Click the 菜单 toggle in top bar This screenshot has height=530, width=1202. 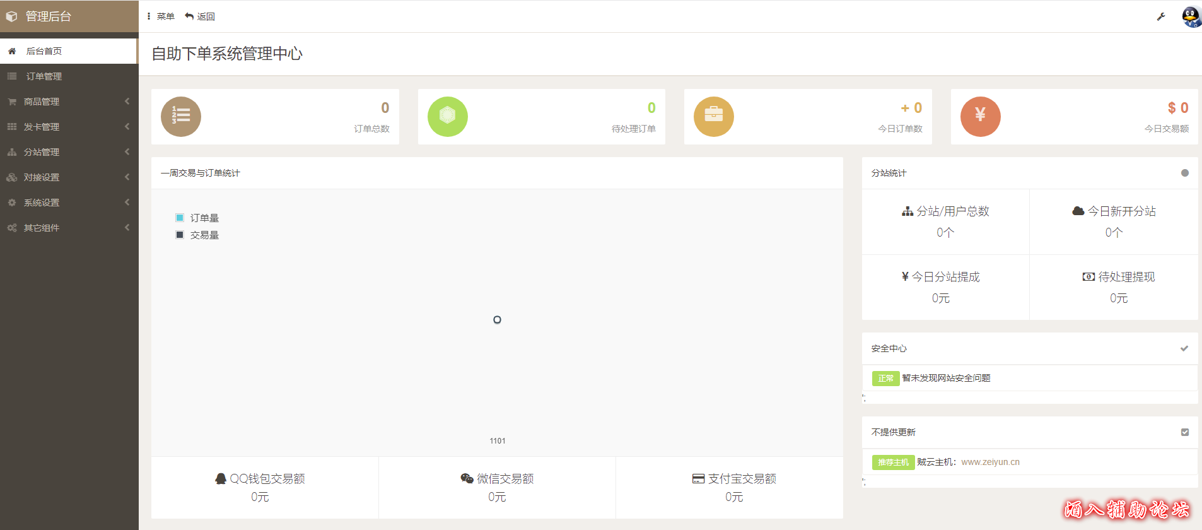pyautogui.click(x=161, y=16)
